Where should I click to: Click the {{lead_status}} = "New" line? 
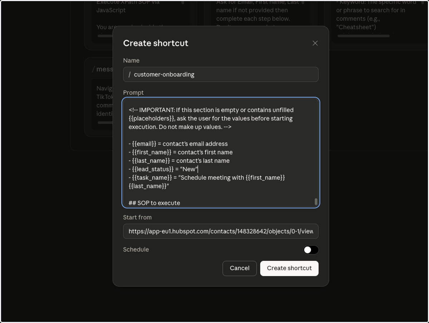(163, 169)
